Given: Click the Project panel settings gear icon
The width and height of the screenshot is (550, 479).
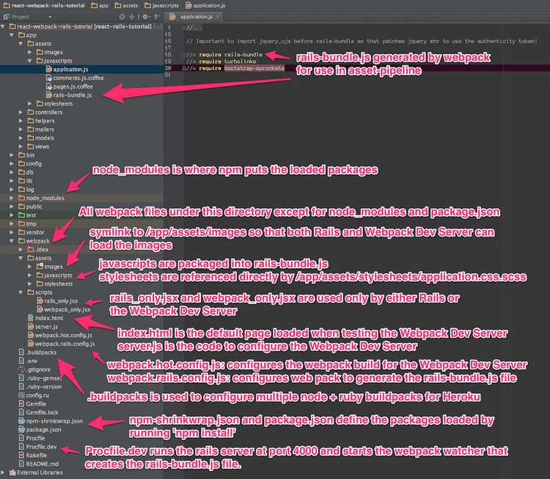Looking at the screenshot, I should [x=146, y=15].
